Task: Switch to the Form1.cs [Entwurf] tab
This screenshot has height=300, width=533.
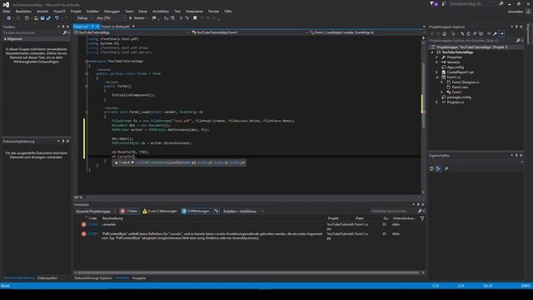Action: tap(115, 26)
